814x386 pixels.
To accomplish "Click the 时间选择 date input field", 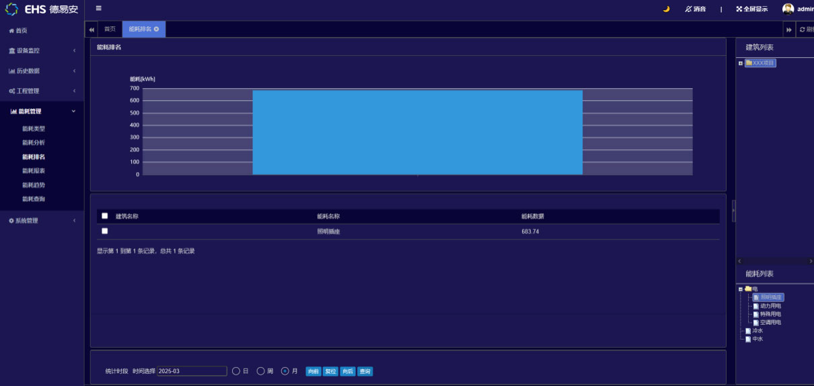I will [x=192, y=371].
